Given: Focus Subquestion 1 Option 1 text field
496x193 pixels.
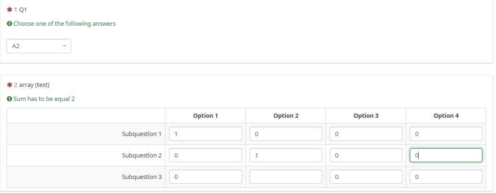Looking at the screenshot, I should click(x=206, y=134).
